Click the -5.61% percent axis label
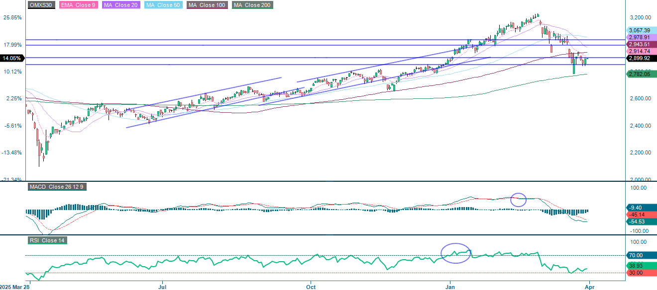This screenshot has height=290, width=657. [x=13, y=126]
